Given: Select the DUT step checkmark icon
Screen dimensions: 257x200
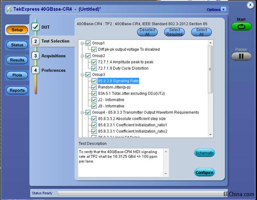Looking at the screenshot, I should [x=36, y=27].
